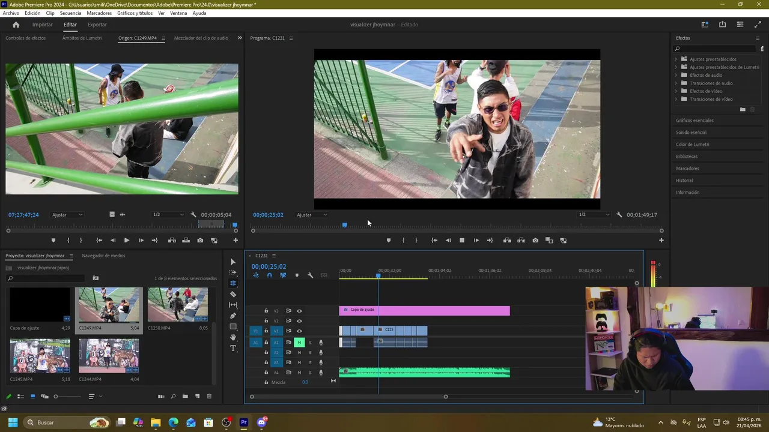Open the Secuencia menu
This screenshot has height=432, width=769.
[70, 13]
